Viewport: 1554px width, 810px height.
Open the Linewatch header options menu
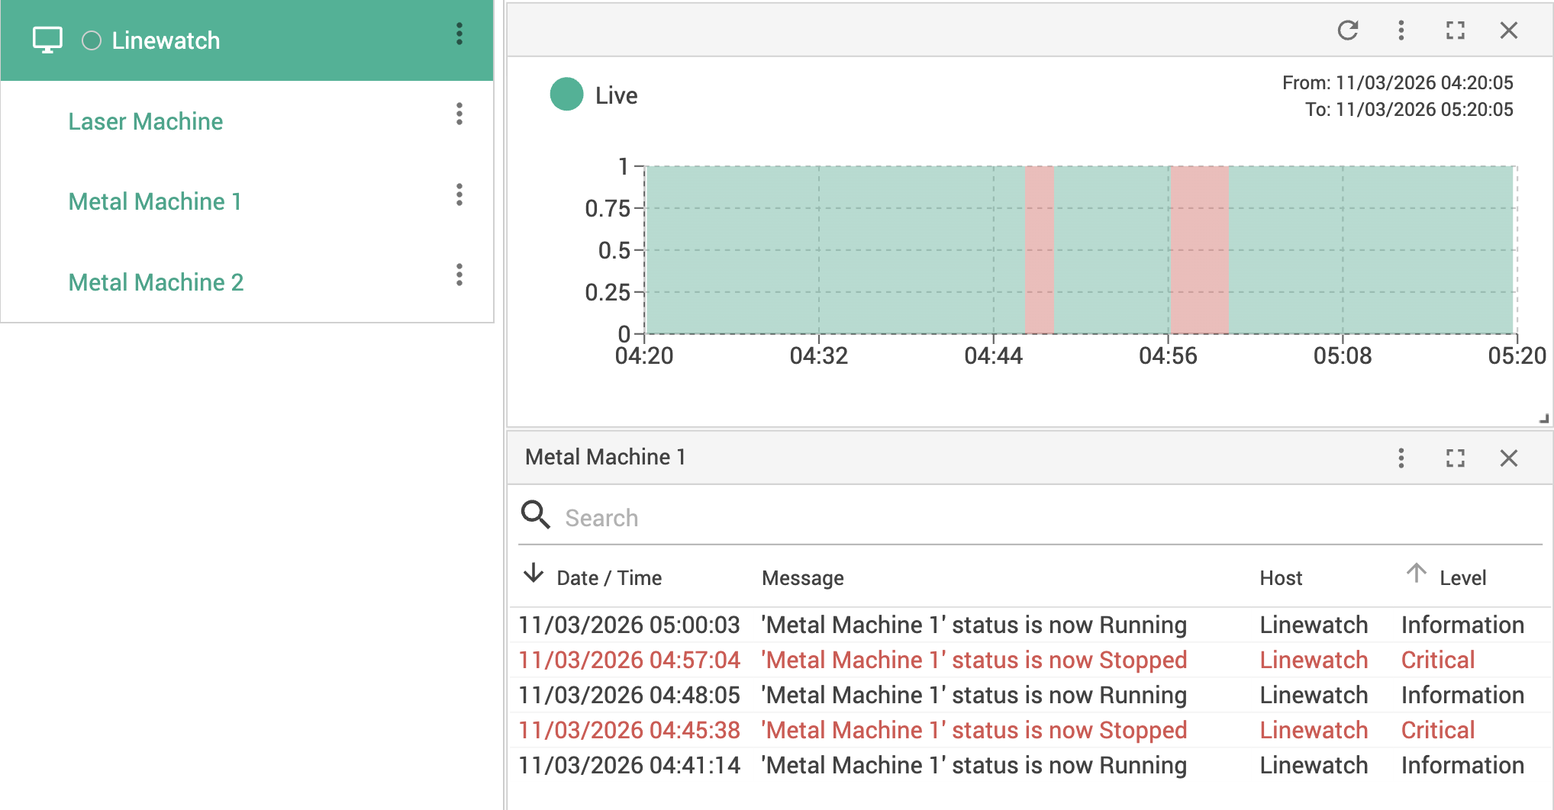point(459,34)
